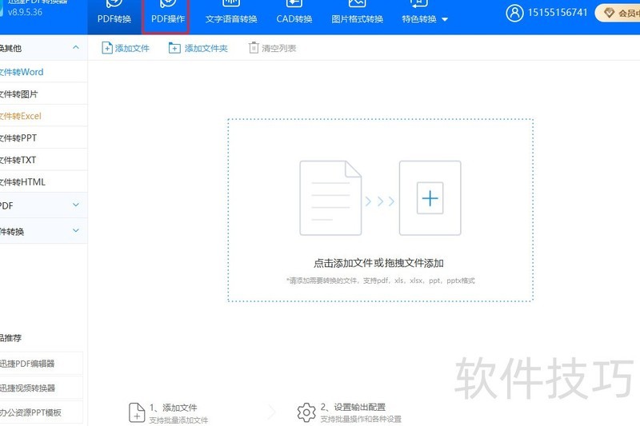
Task: Select 文件转Excel in the sidebar
Action: [x=43, y=116]
